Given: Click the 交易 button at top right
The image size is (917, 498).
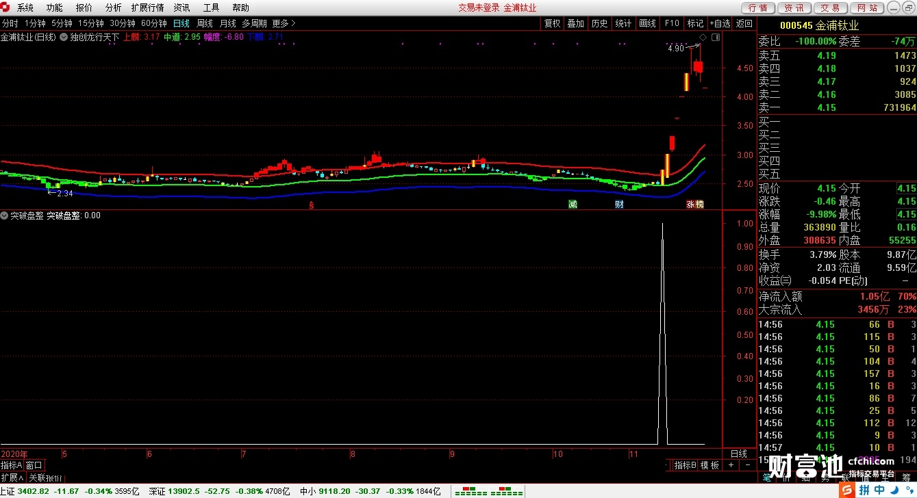Looking at the screenshot, I should [x=831, y=8].
